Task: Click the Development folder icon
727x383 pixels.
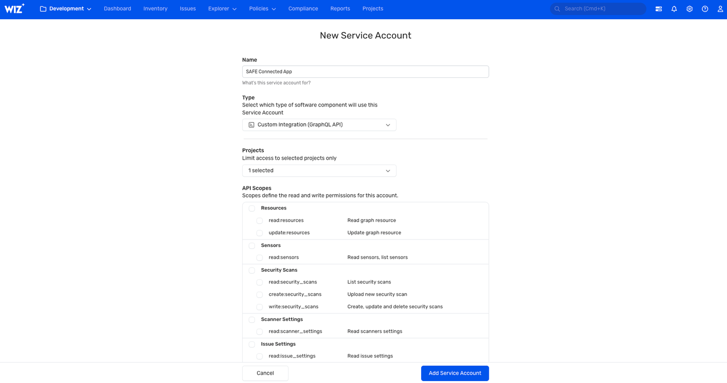Action: click(x=43, y=9)
